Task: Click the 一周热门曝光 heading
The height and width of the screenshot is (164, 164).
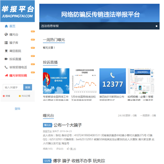Action: click(54, 40)
